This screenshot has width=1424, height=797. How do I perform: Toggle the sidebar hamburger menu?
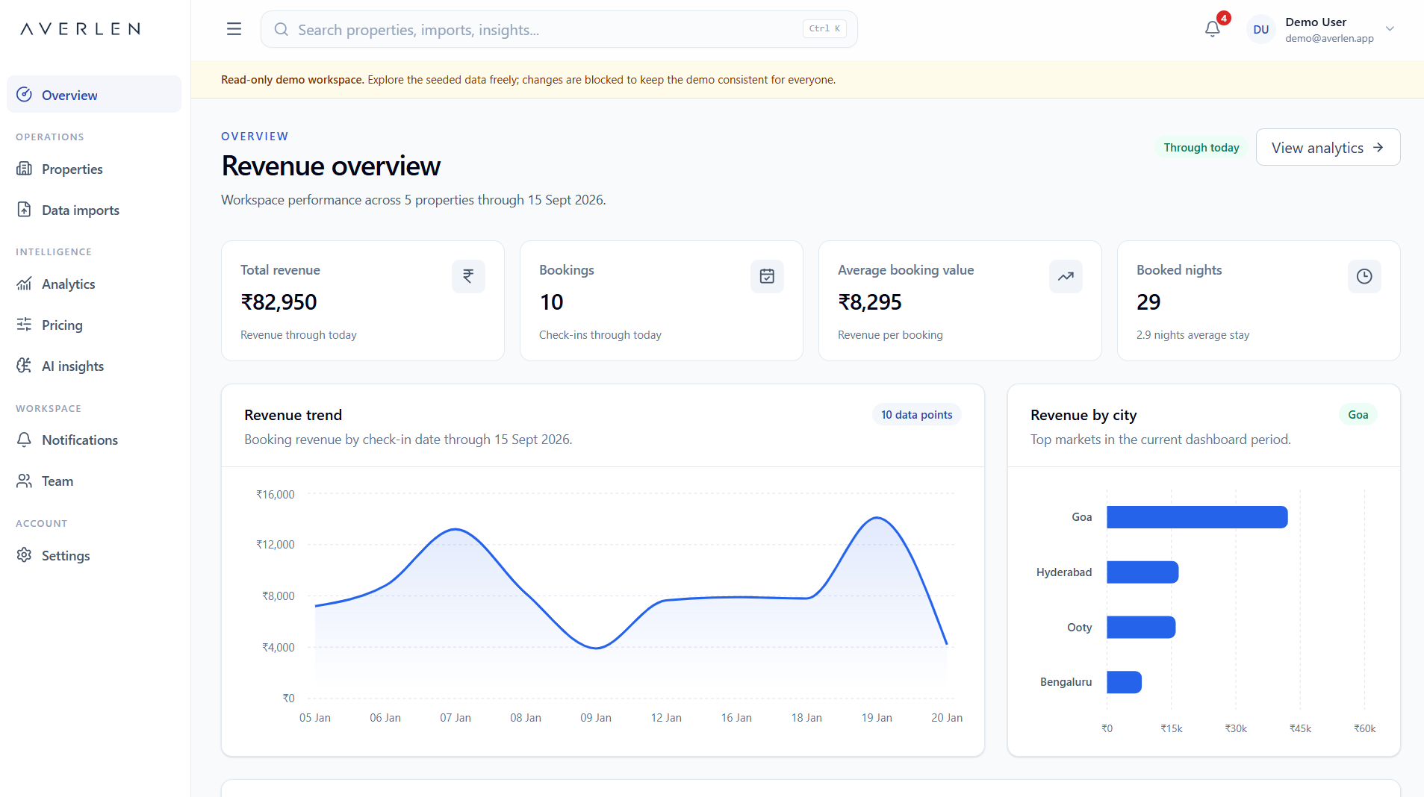tap(234, 29)
